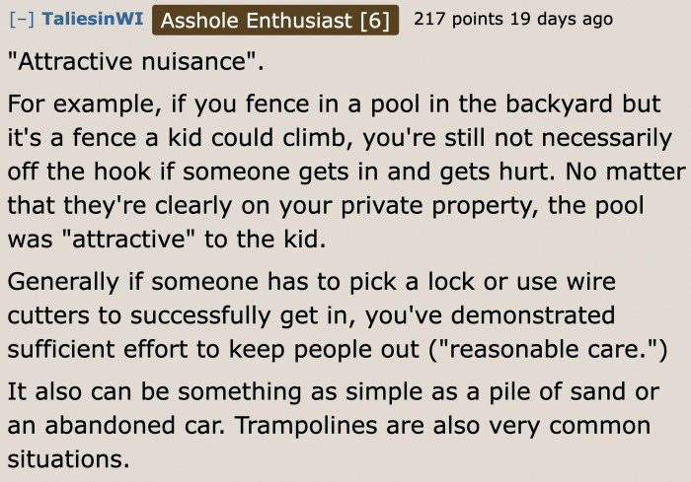Click the word "backyard" in the pool sentence
This screenshot has height=482, width=691.
point(559,104)
